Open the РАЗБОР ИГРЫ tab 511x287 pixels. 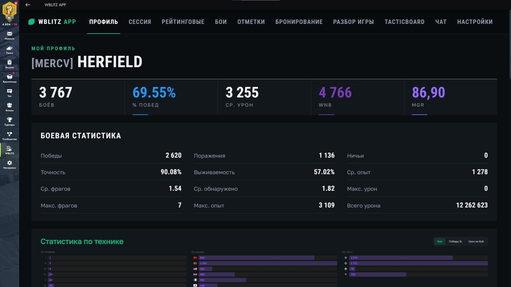pos(353,22)
